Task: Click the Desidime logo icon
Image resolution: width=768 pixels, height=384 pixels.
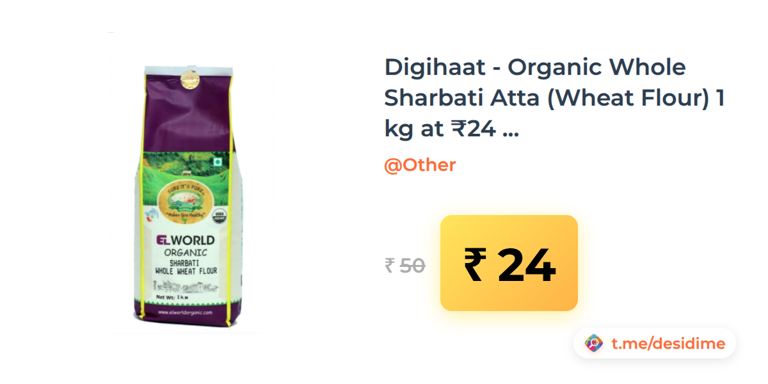Action: coord(594,343)
